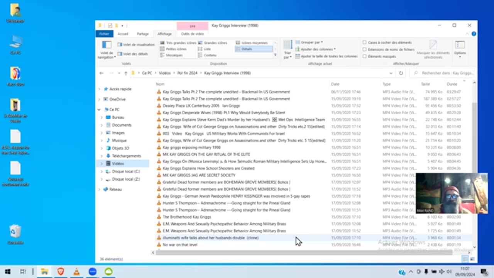
Task: Expand OneDrive tree node
Action: 99,99
